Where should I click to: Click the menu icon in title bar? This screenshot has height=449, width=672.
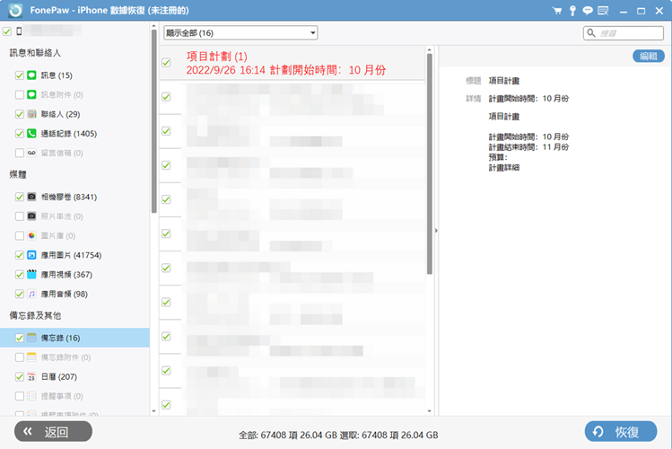(x=604, y=11)
